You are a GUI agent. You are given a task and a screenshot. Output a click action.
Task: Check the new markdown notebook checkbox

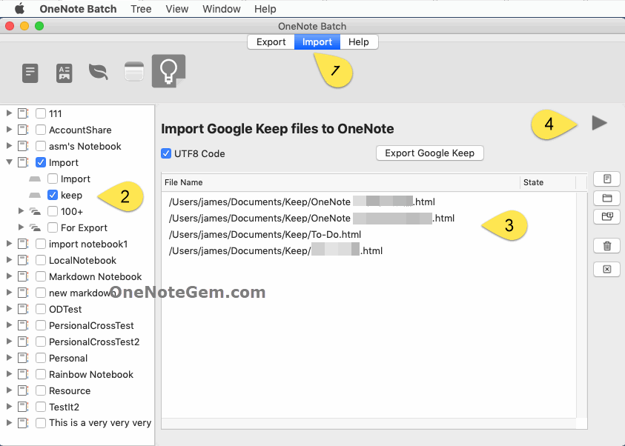tap(41, 293)
